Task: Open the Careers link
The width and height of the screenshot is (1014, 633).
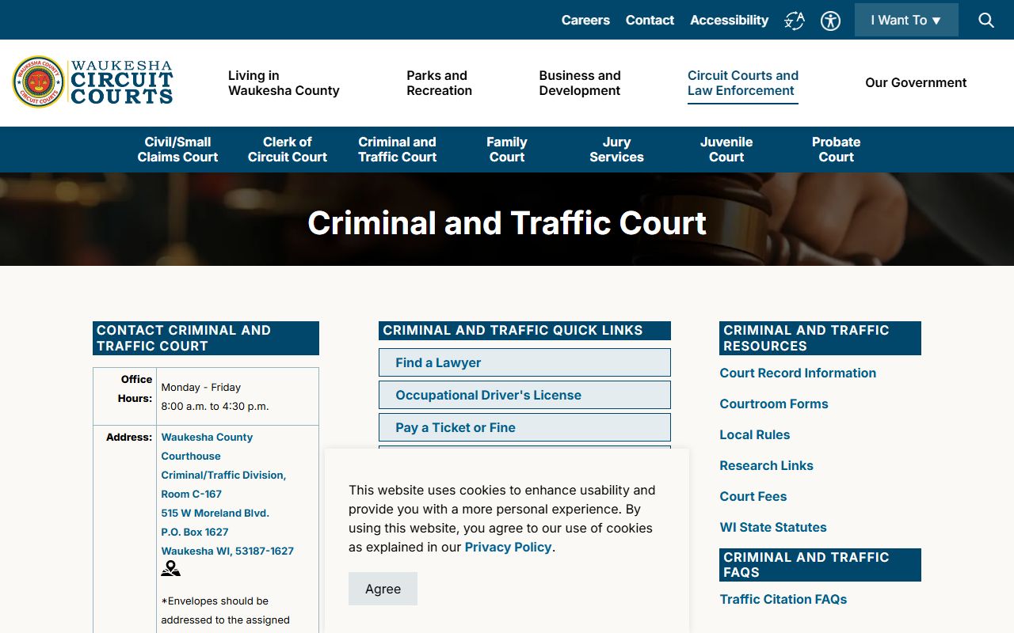Action: tap(585, 20)
